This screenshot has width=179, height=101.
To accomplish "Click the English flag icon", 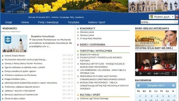I will [177, 17].
